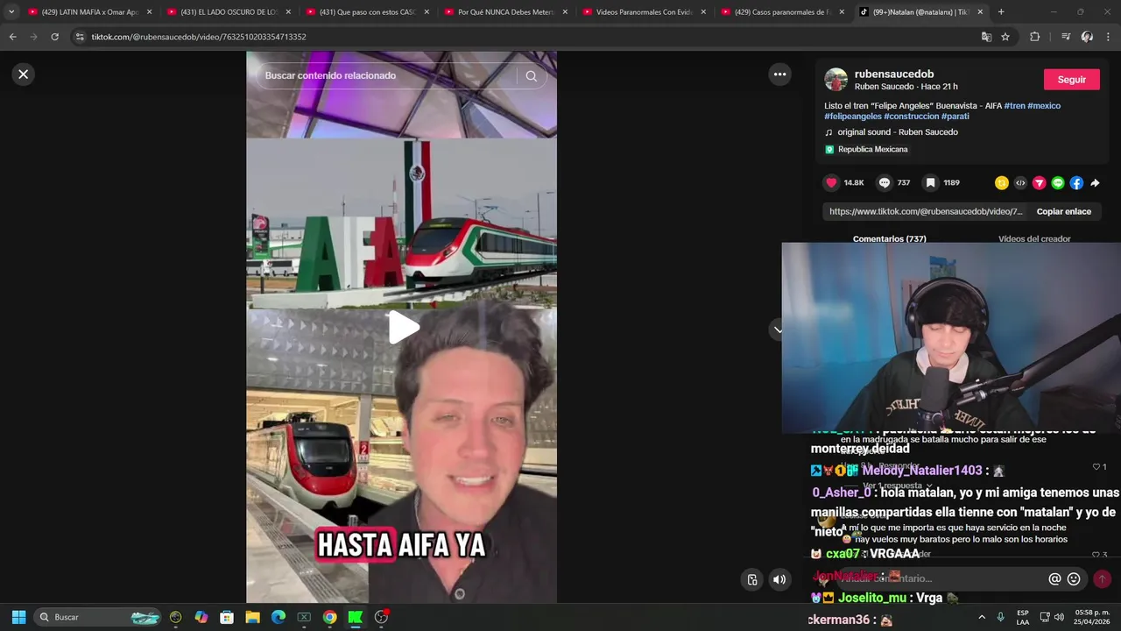Open File Explorer from taskbar
Viewport: 1121px width, 631px height.
tap(252, 617)
